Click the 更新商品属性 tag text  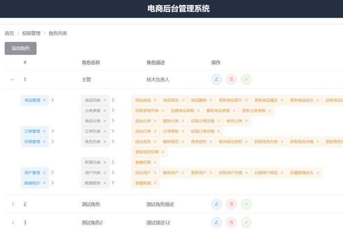[266, 100]
